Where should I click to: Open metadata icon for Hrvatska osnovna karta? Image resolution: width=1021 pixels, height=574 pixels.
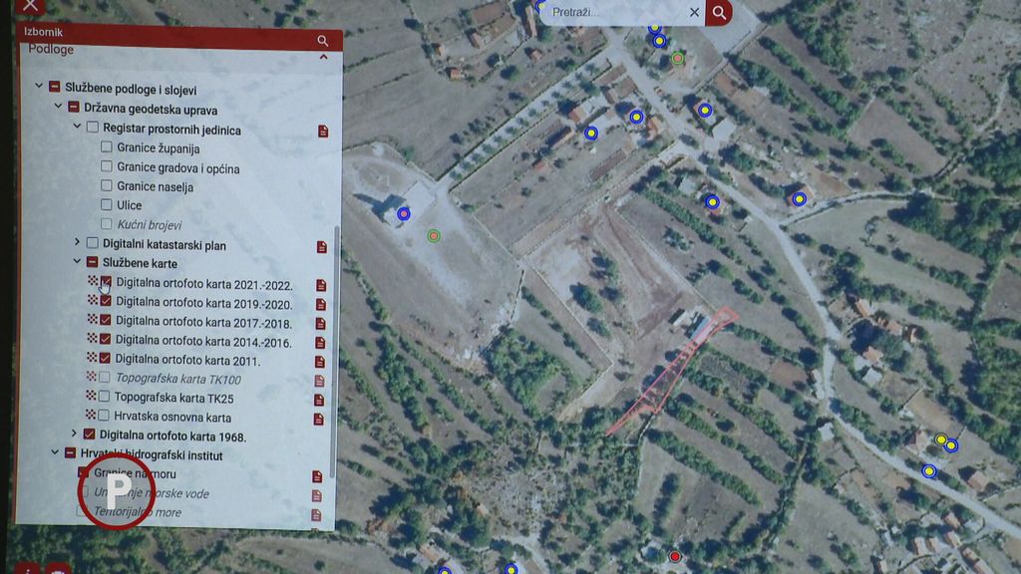tap(319, 419)
